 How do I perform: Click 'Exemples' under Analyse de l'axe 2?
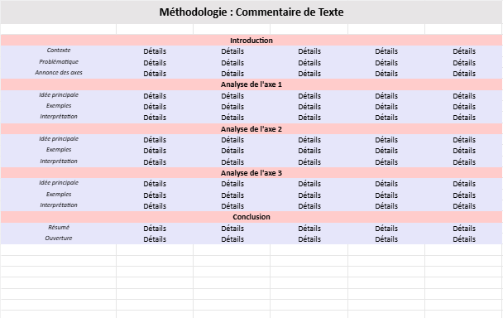59,150
